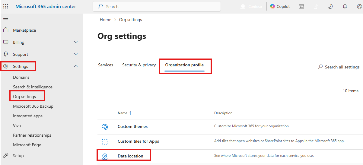This screenshot has width=363, height=165.
Task: Go to Home via breadcrumb
Action: coord(106,20)
